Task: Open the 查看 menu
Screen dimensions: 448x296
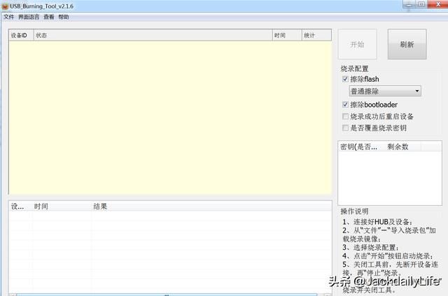Action: pyautogui.click(x=49, y=17)
